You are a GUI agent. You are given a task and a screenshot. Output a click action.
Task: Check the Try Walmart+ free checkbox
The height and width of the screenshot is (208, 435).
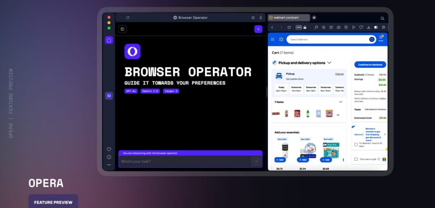pos(356,144)
